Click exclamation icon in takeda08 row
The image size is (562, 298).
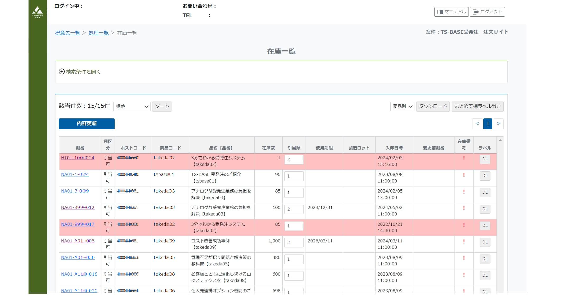[464, 275]
